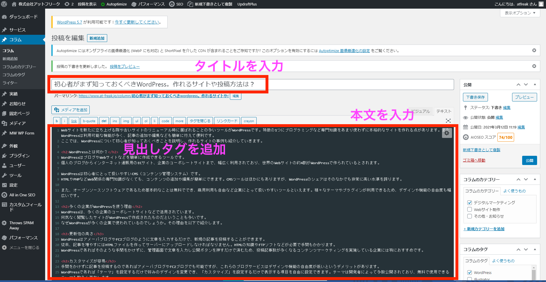Open Throws SPAM Away sidebar menu
The height and width of the screenshot is (282, 546).
pos(22,225)
